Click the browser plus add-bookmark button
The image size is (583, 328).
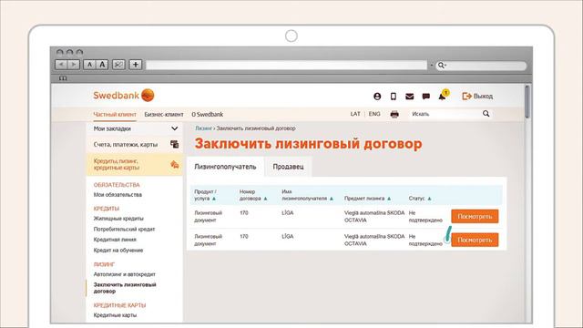pos(136,65)
